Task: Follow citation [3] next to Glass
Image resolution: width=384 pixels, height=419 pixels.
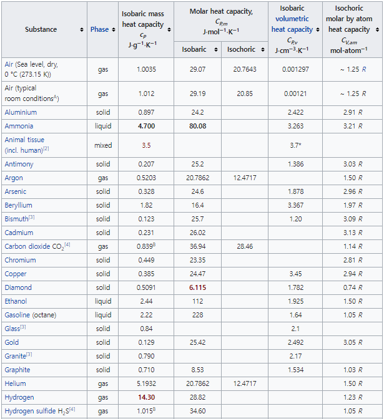Action: click(23, 327)
